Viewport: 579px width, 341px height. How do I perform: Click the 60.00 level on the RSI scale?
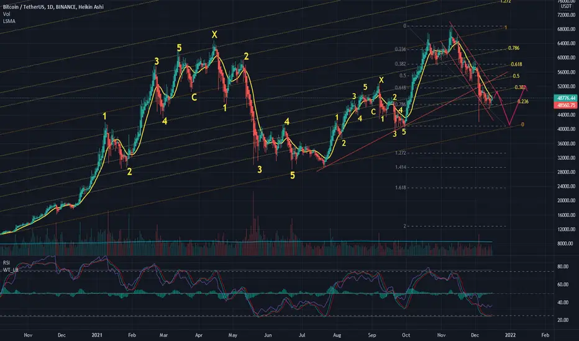pos(563,285)
